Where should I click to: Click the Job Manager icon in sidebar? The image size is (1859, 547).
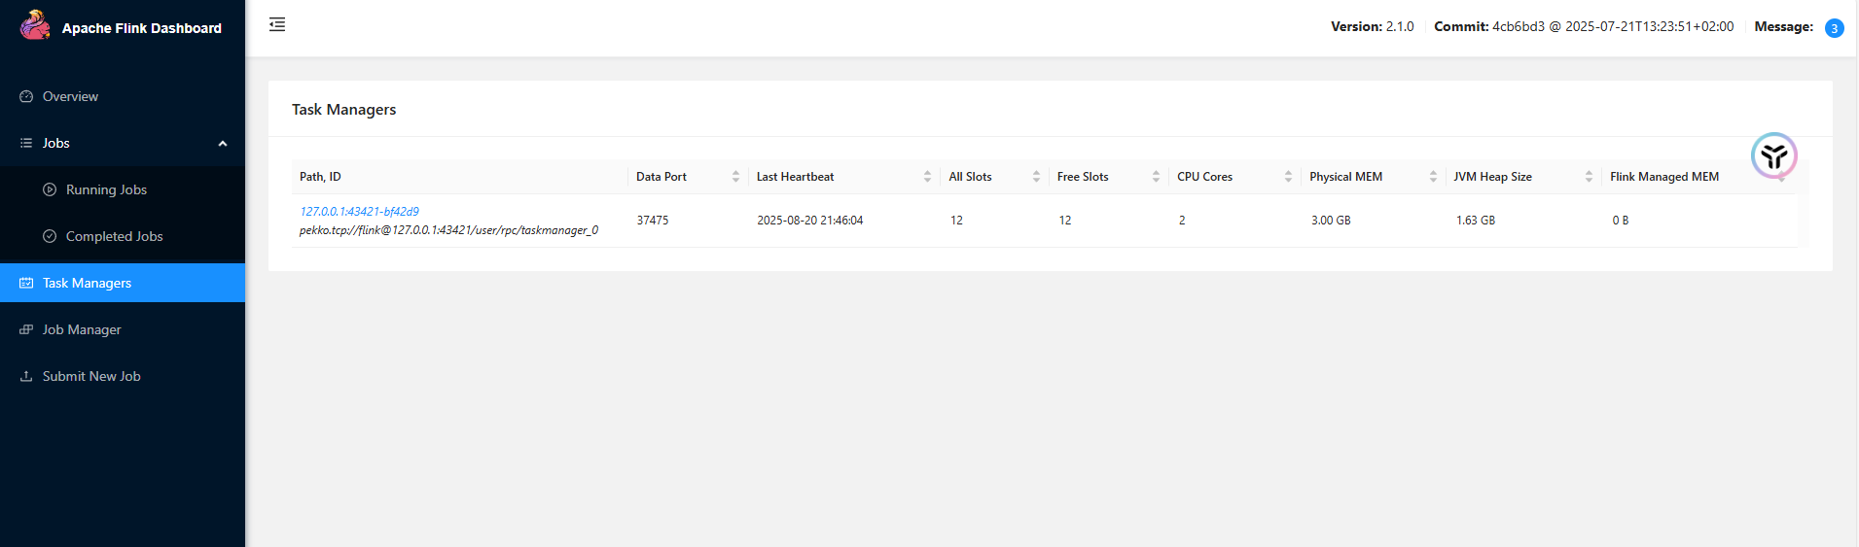(x=26, y=329)
